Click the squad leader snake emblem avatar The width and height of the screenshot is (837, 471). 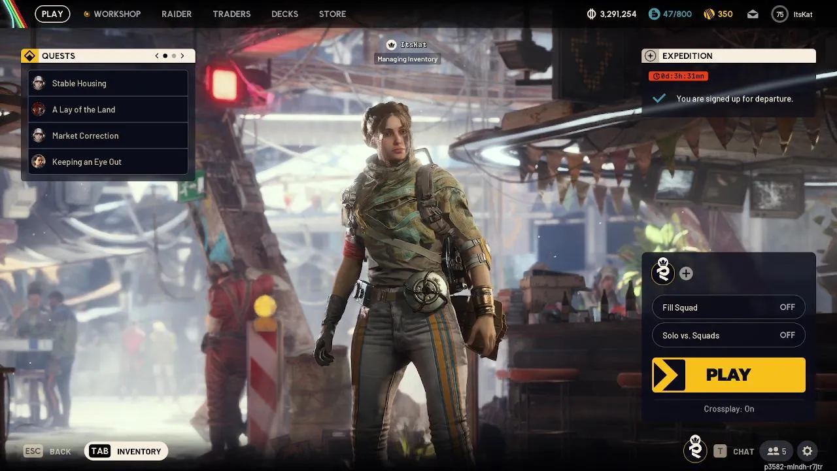pos(663,271)
